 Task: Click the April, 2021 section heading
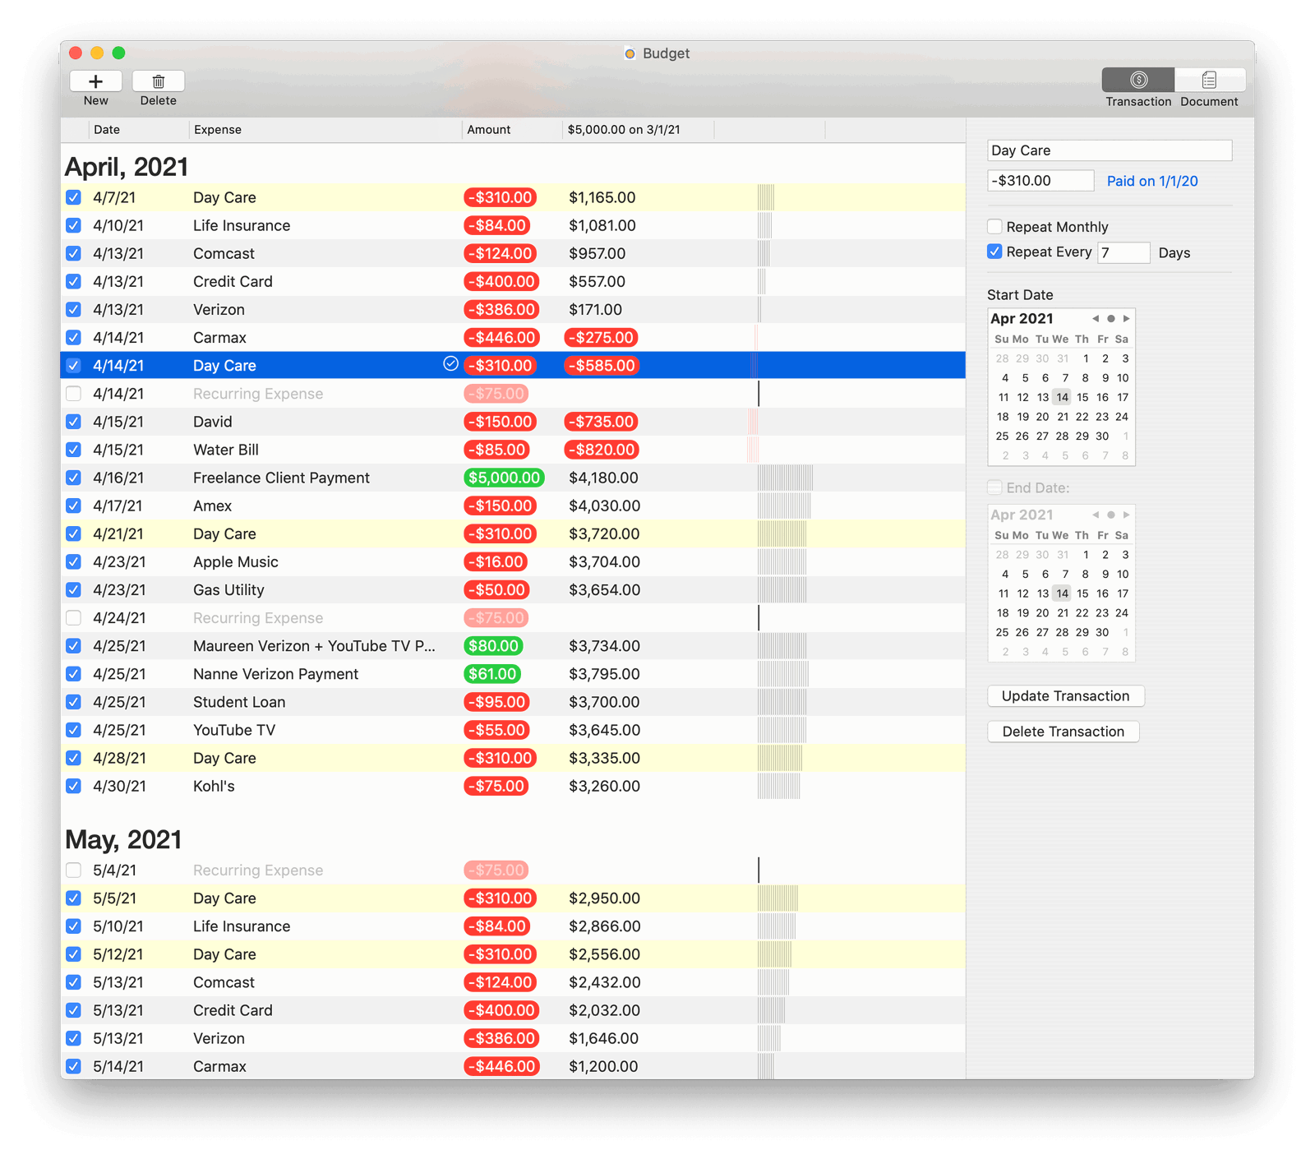pyautogui.click(x=127, y=167)
